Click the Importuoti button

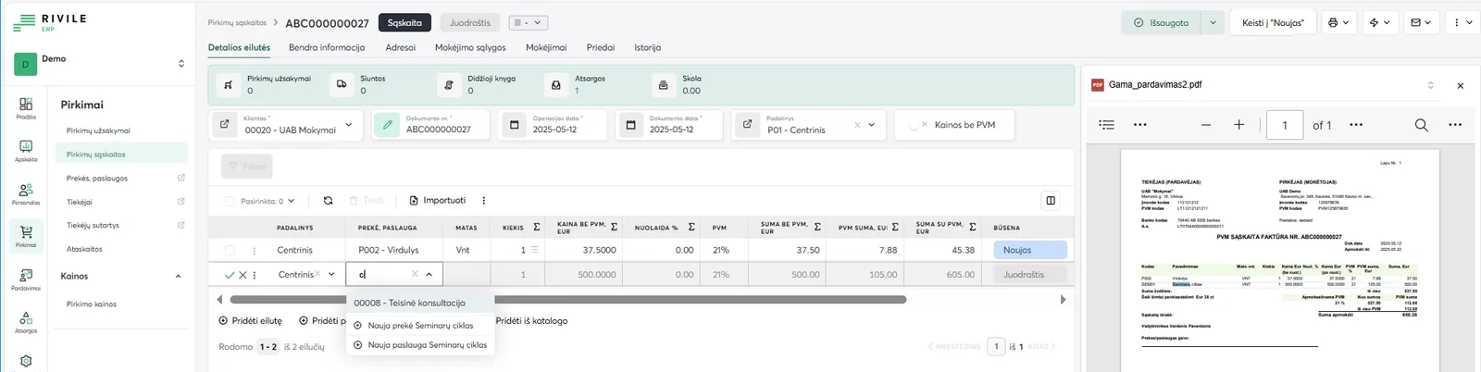[438, 200]
